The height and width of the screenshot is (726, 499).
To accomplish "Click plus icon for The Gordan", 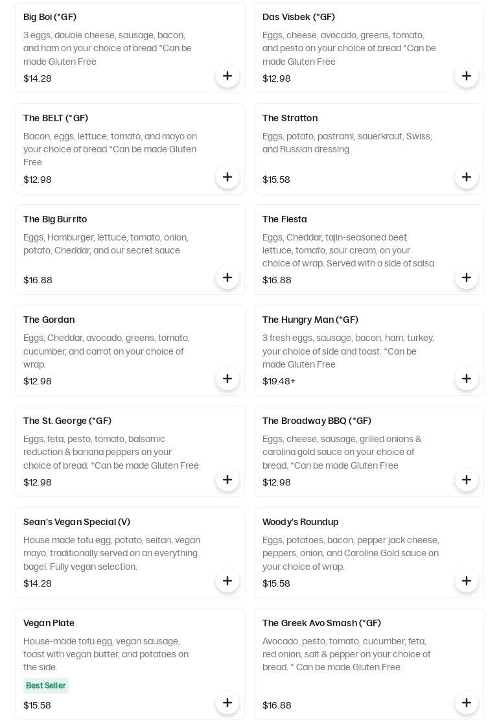I will (x=227, y=379).
